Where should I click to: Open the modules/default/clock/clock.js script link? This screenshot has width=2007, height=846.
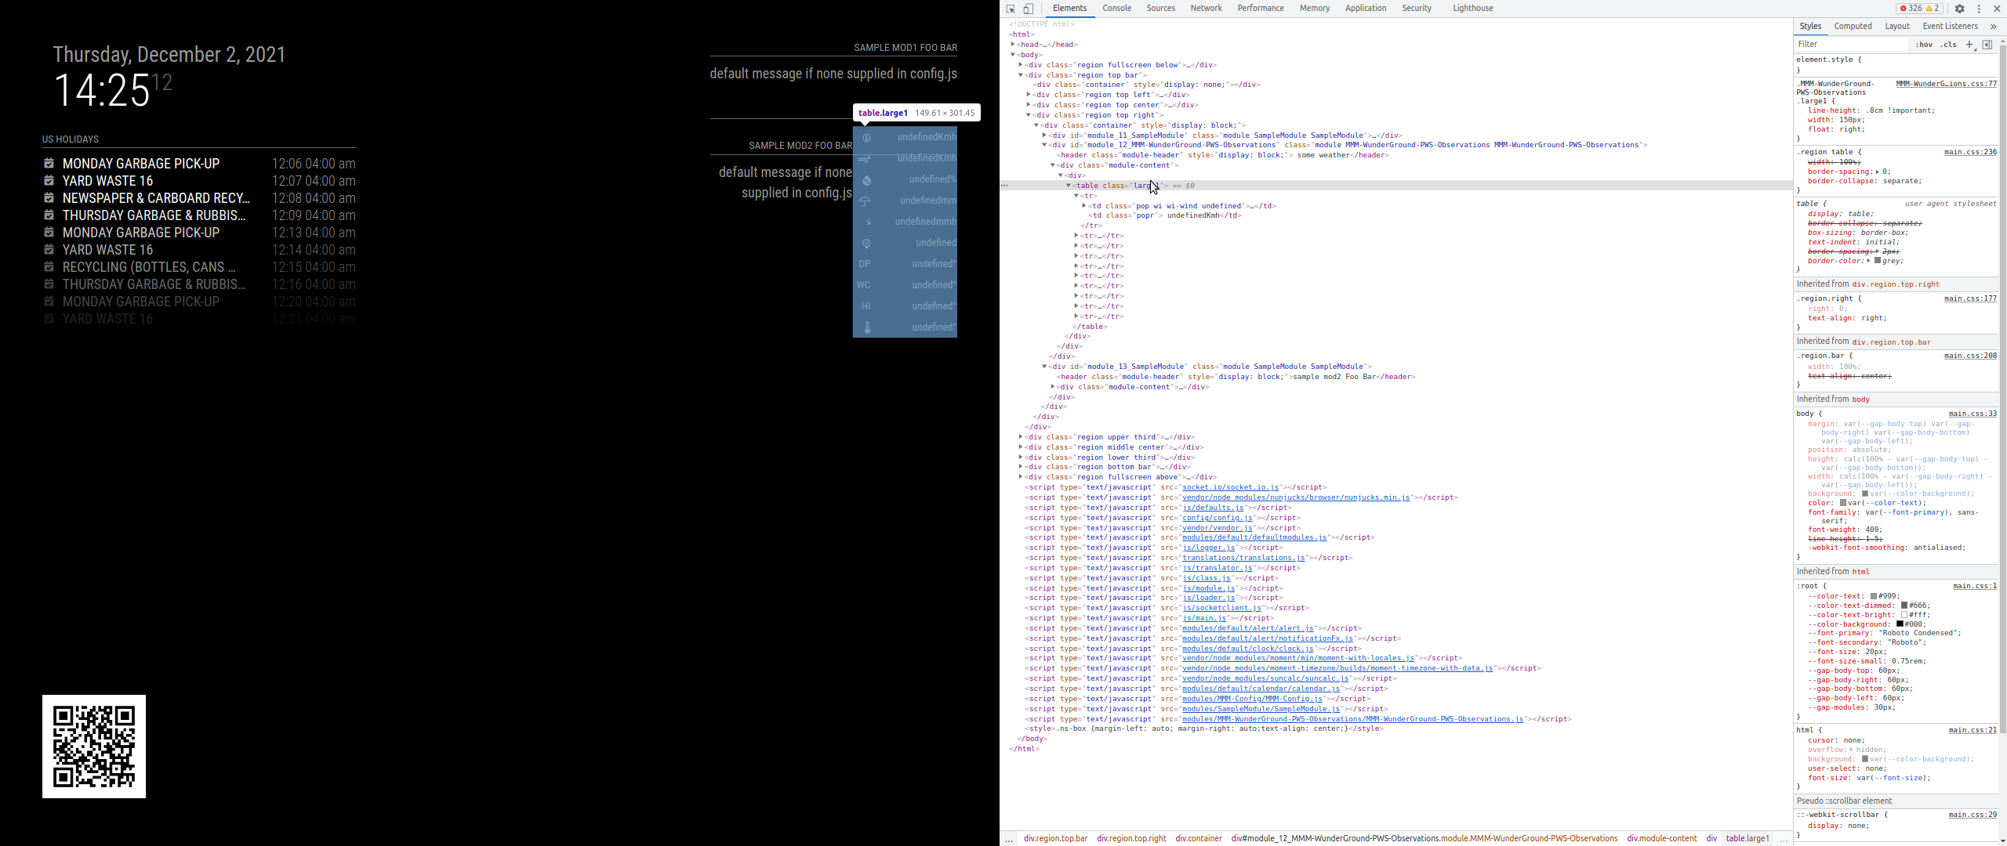coord(1250,649)
